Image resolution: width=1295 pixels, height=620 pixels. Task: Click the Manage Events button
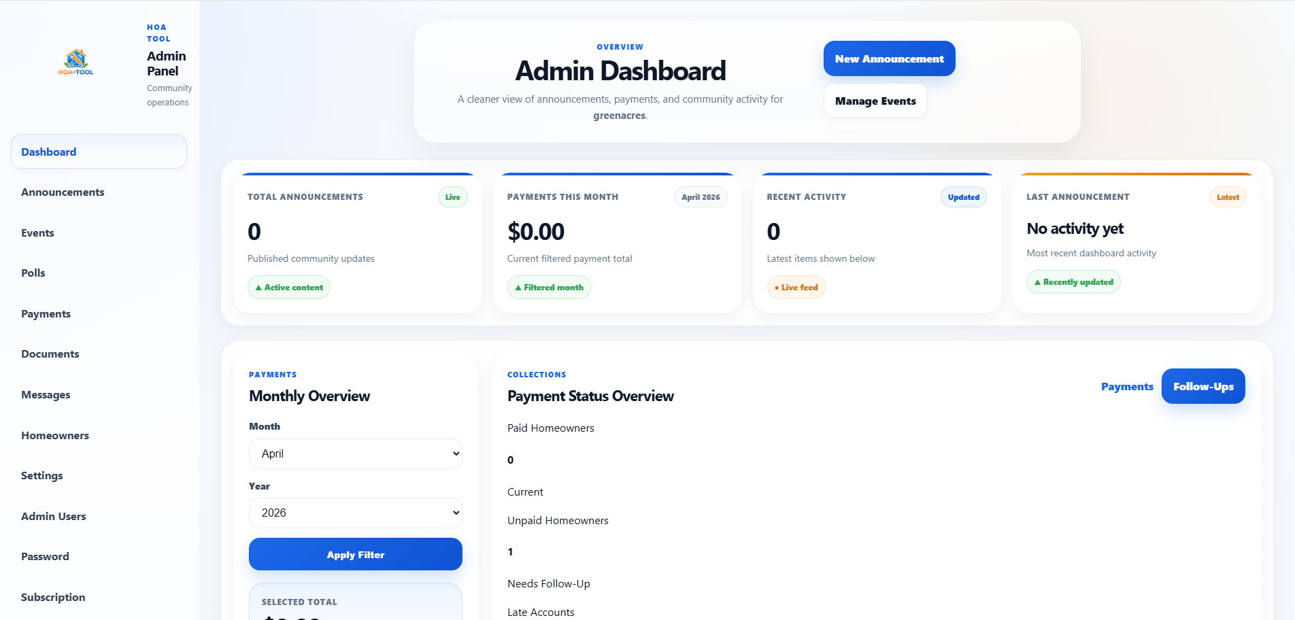click(875, 101)
